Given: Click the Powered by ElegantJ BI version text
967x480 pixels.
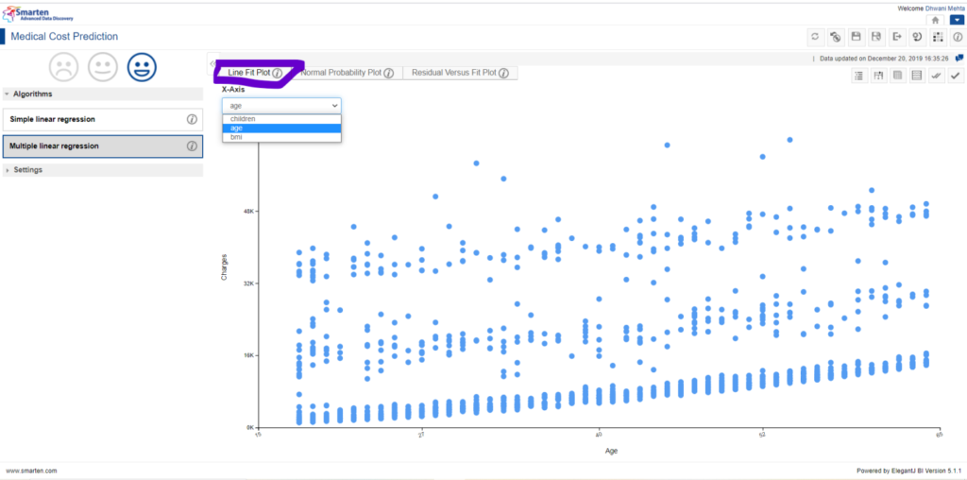Looking at the screenshot, I should click(x=908, y=471).
